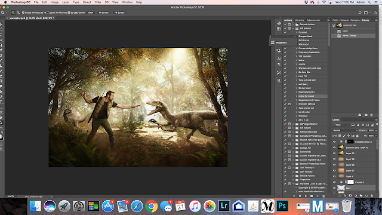Open Safari from the Dock
Screen dimensions: 382x215
coord(137,206)
